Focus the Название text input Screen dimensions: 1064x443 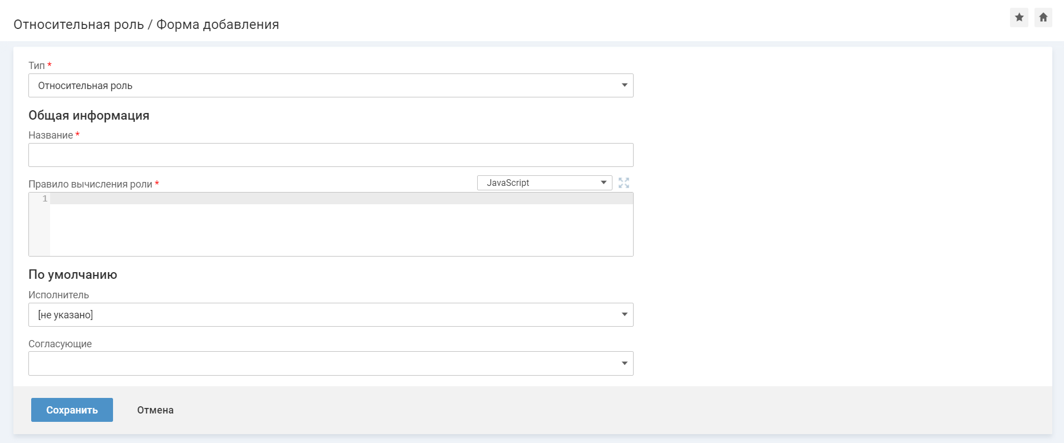pos(331,155)
